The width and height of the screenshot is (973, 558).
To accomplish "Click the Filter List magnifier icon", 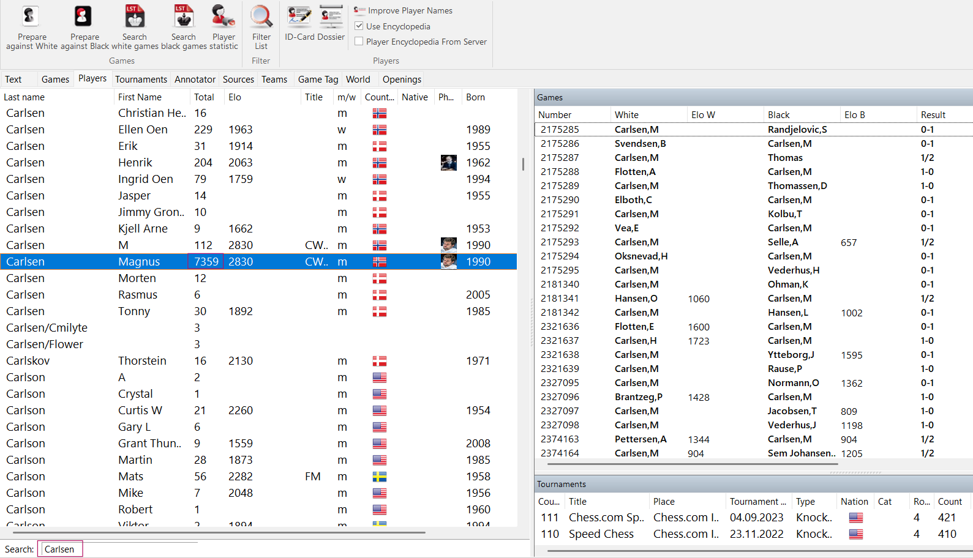I will coord(261,17).
